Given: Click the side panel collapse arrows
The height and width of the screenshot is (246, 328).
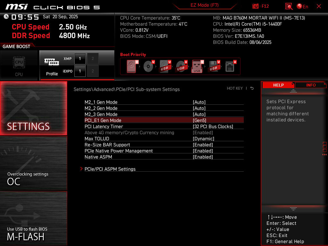Looking at the screenshot, I should 324,155.
